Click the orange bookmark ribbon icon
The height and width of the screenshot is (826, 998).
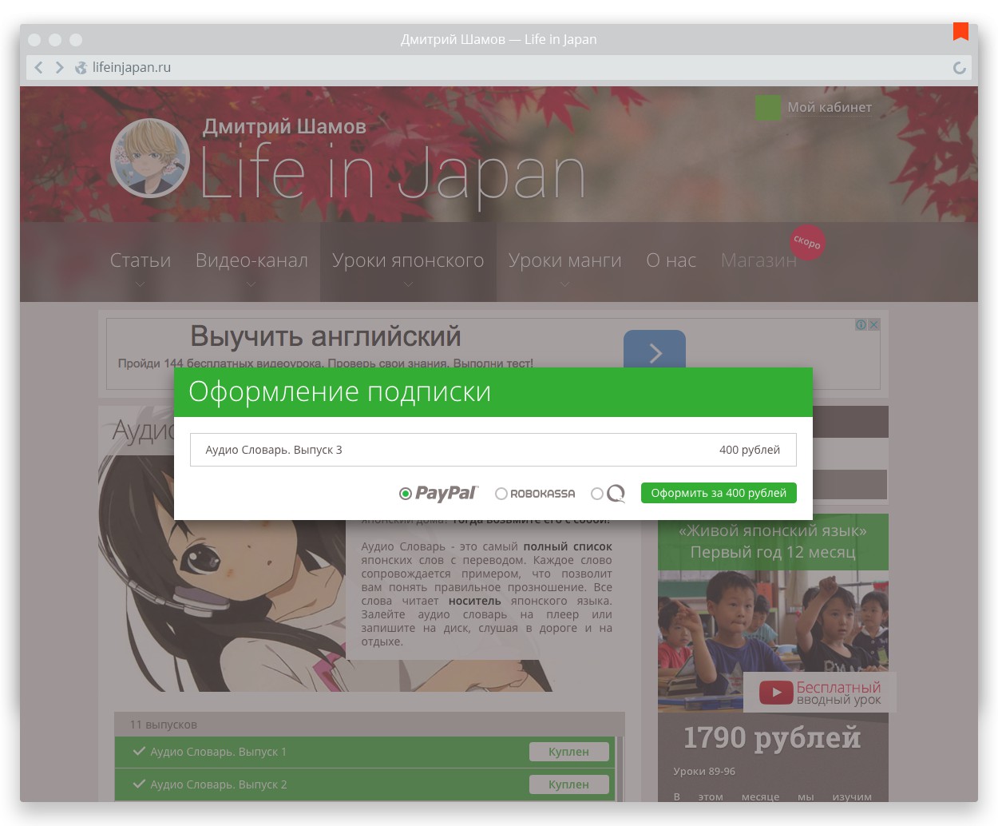coord(960,31)
